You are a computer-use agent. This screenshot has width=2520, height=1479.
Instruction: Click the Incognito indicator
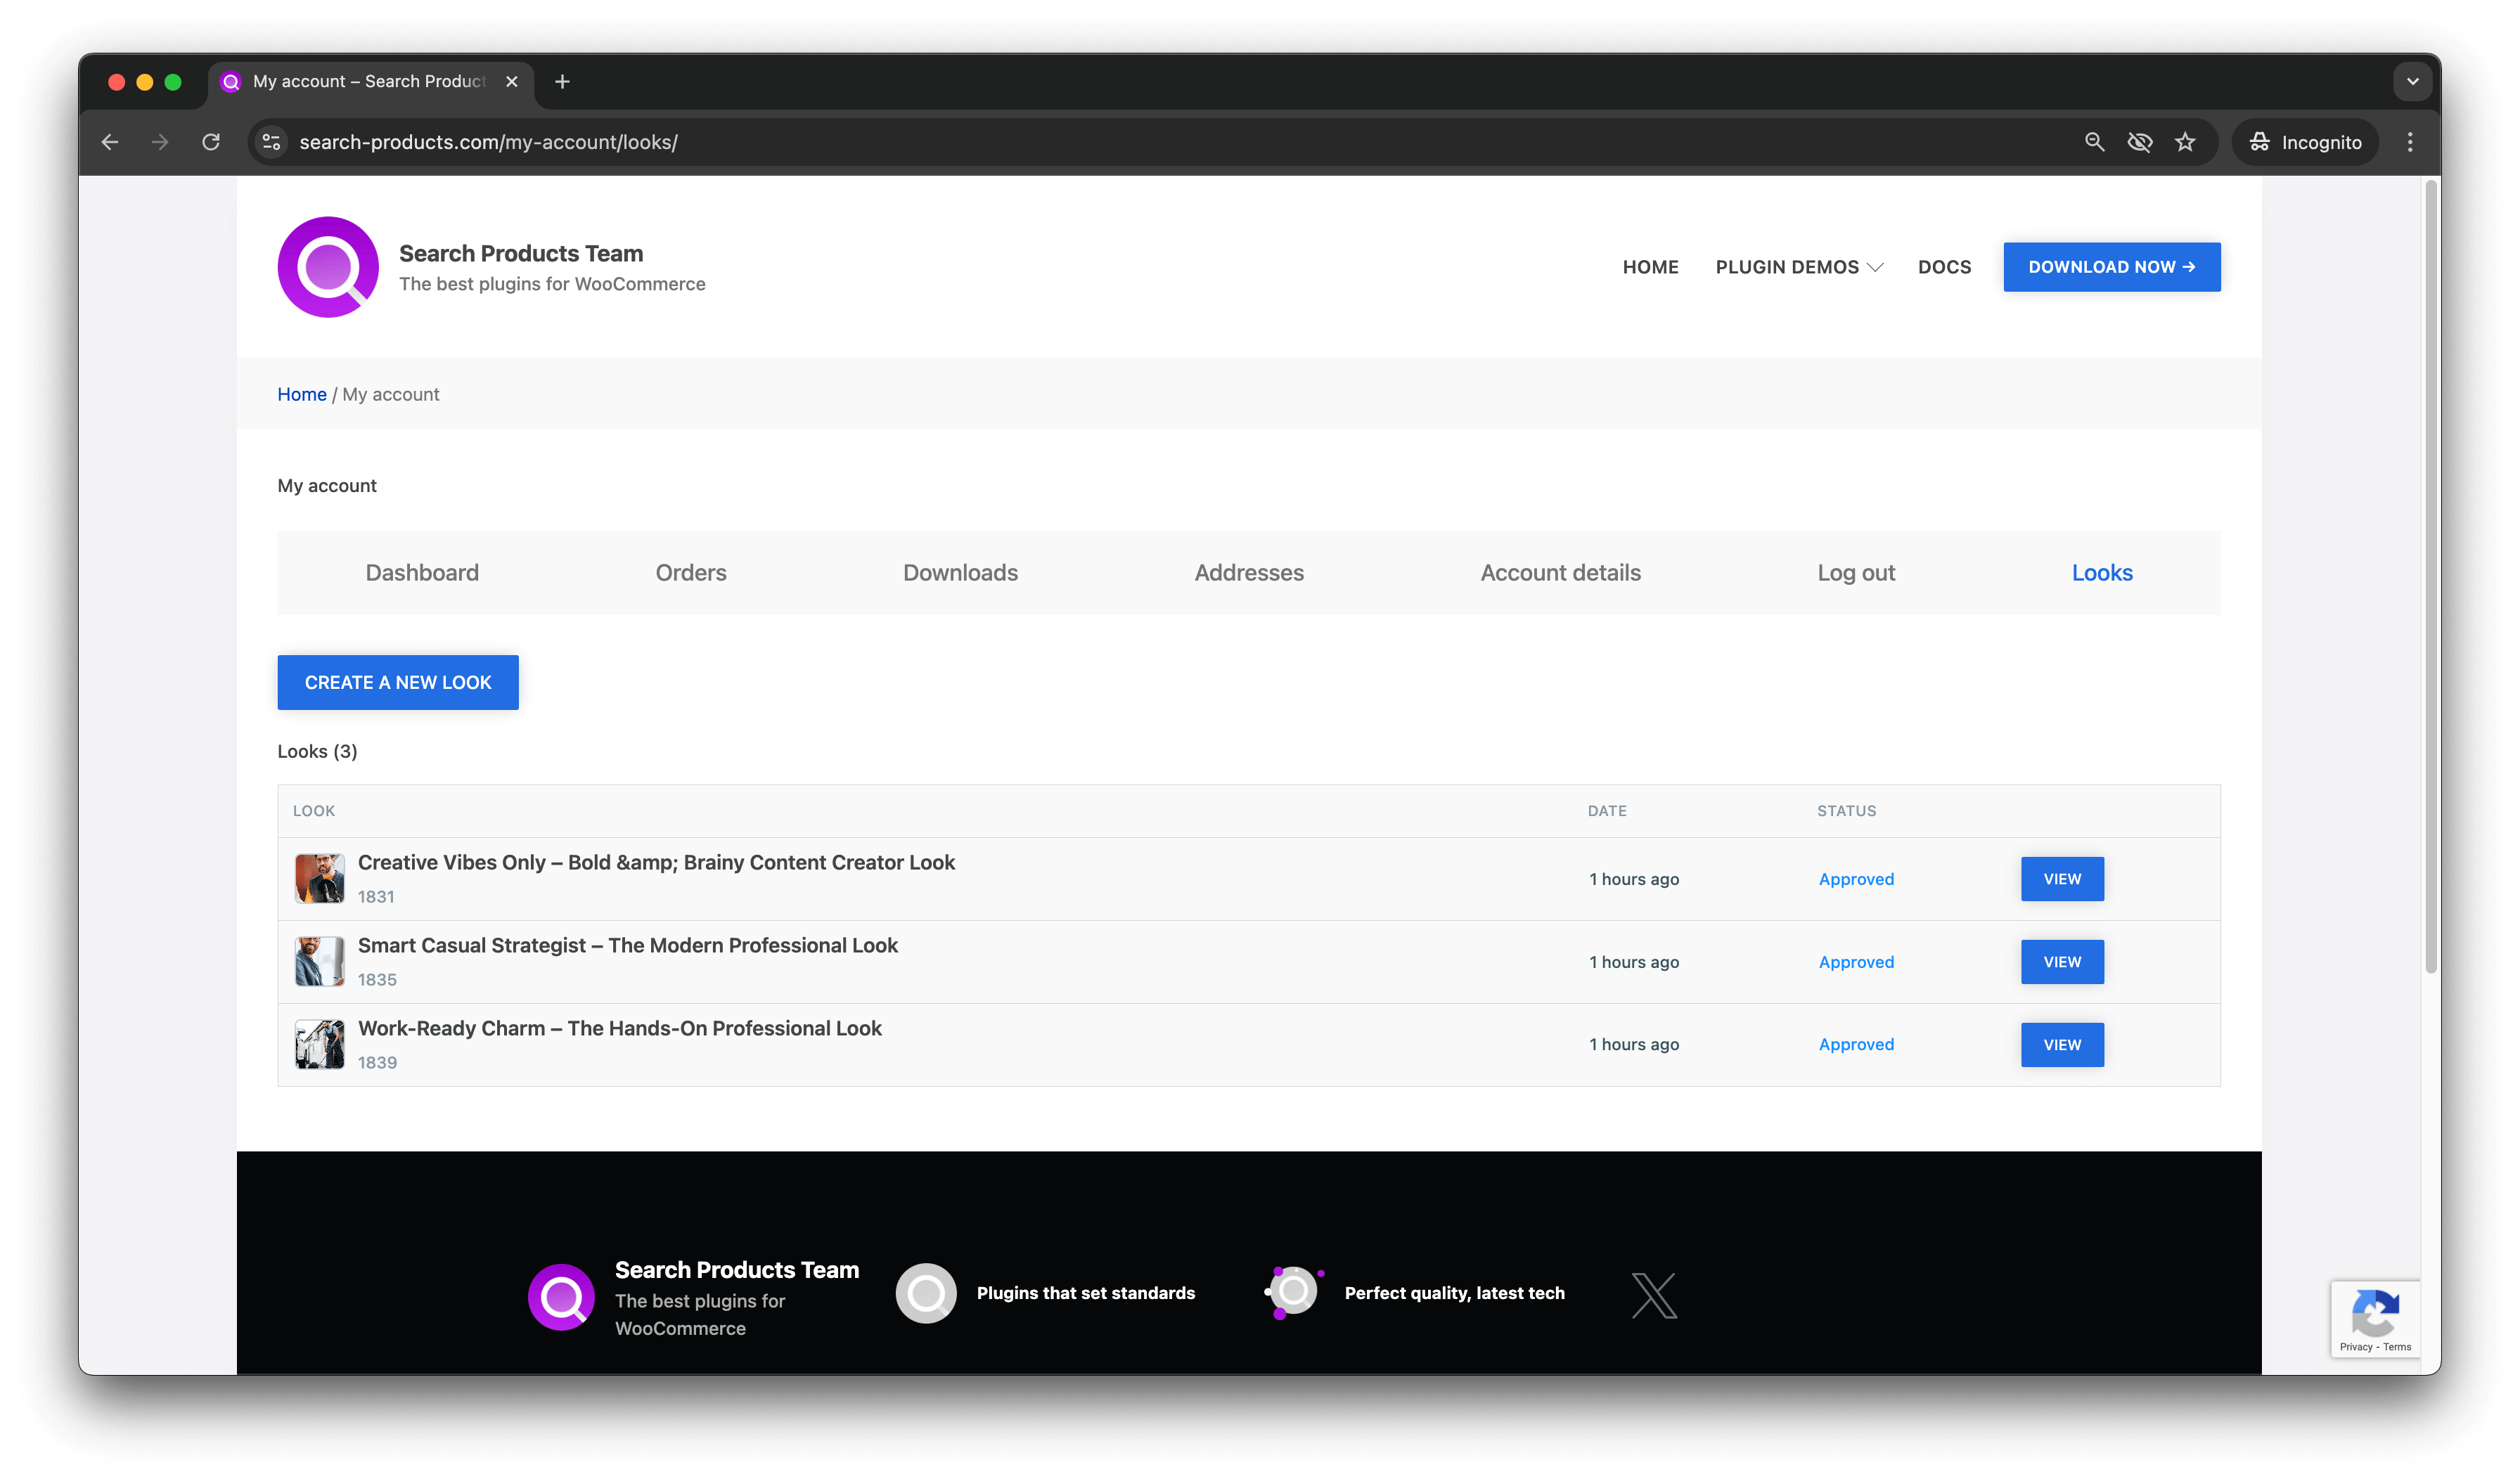pos(2305,142)
